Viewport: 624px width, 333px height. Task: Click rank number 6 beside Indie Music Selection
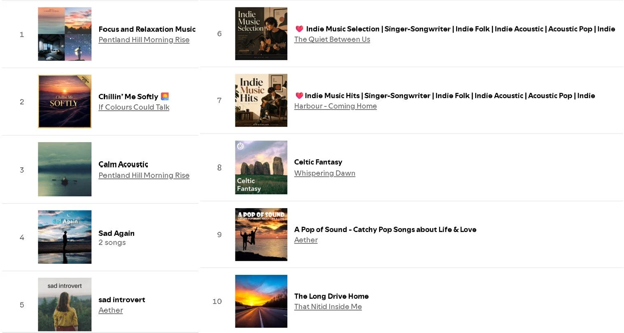coord(219,34)
